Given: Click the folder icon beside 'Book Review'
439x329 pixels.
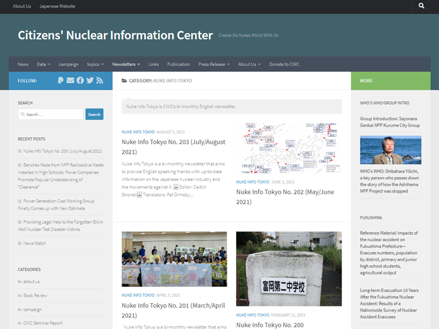Looking at the screenshot, I should [20, 295].
